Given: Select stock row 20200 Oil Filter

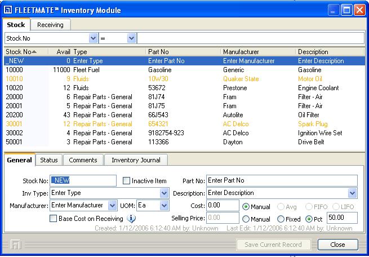Looking at the screenshot, I should pyautogui.click(x=185, y=115).
